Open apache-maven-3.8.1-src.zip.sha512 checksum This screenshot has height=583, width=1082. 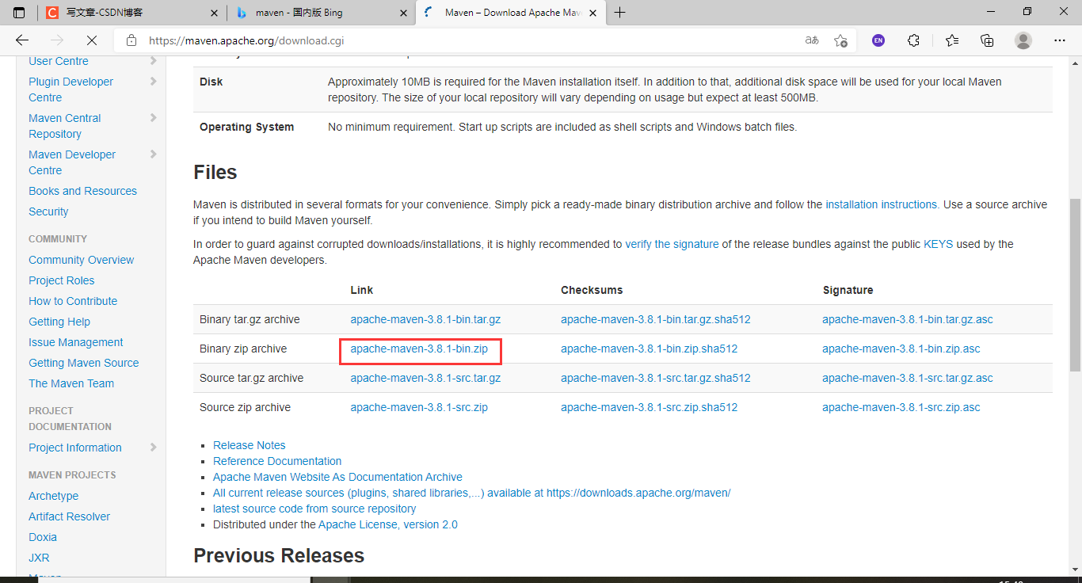(x=650, y=407)
